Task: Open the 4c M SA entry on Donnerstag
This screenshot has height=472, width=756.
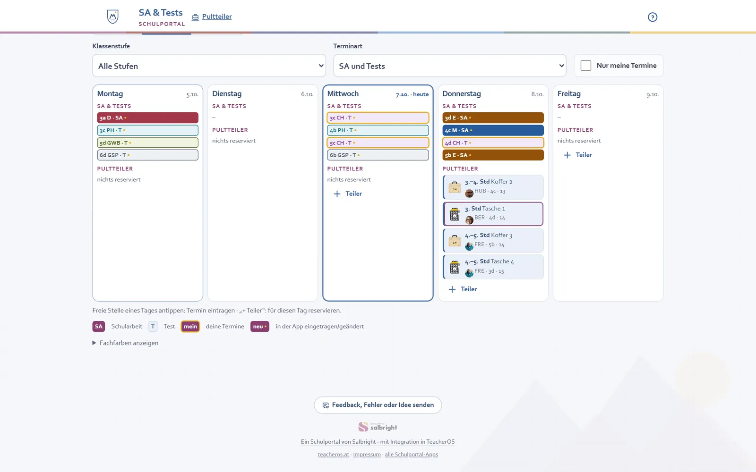Action: point(493,130)
